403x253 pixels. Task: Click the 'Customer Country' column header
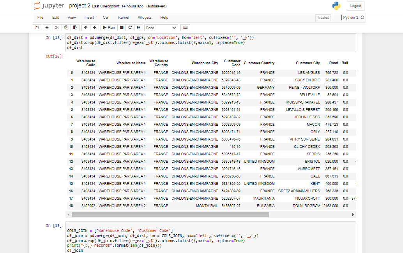click(259, 63)
